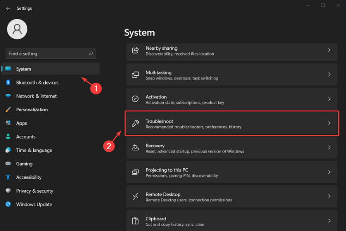Click the Gaming controller icon
346x231 pixels.
(x=8, y=164)
